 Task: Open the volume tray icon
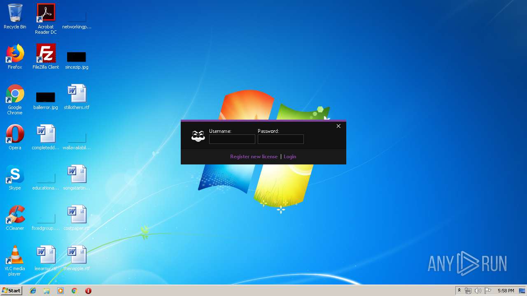point(478,291)
